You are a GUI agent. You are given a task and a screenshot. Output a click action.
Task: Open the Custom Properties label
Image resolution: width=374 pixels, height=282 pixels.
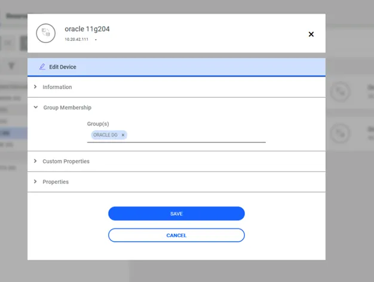66,162
